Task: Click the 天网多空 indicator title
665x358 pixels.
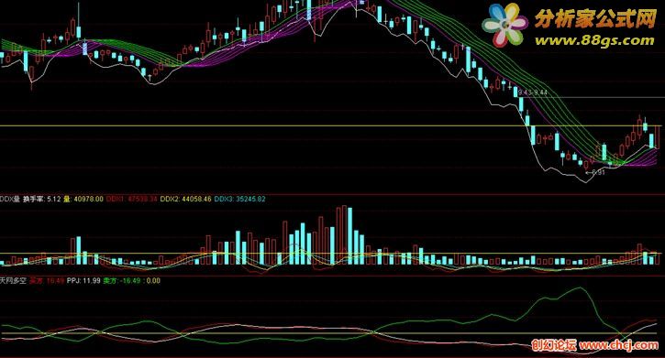Action: coord(13,280)
